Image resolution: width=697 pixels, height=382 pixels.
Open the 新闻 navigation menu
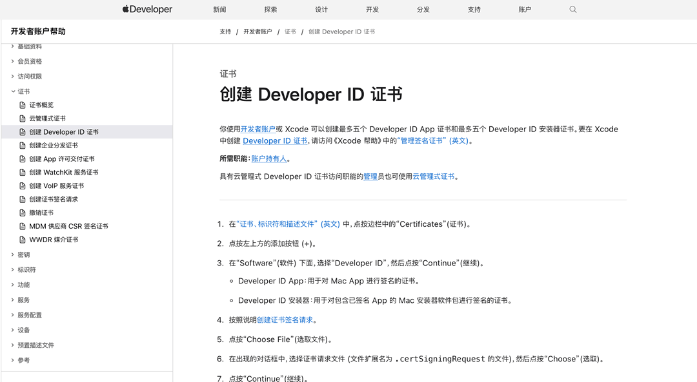click(x=219, y=9)
